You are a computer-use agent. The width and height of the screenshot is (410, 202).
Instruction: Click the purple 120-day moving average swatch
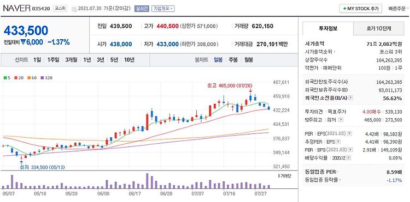(42, 77)
